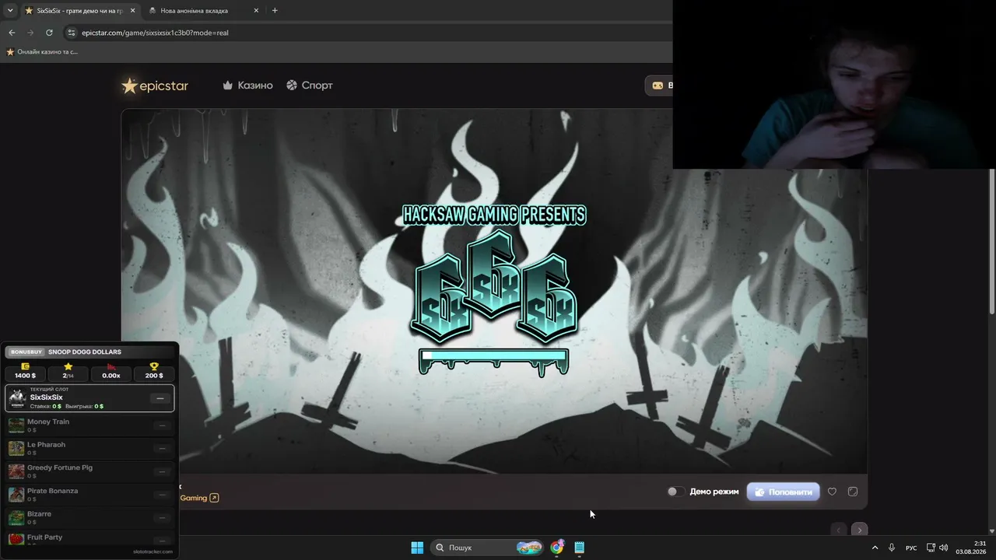This screenshot has height=560, width=996.
Task: Click the 1400 $ wallet balance stat
Action: click(25, 371)
